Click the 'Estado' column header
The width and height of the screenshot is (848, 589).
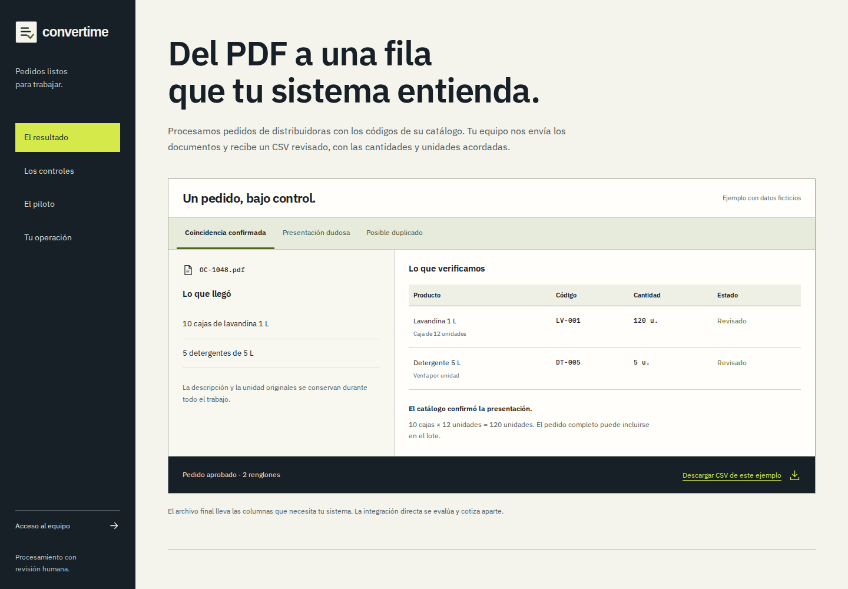(x=728, y=296)
